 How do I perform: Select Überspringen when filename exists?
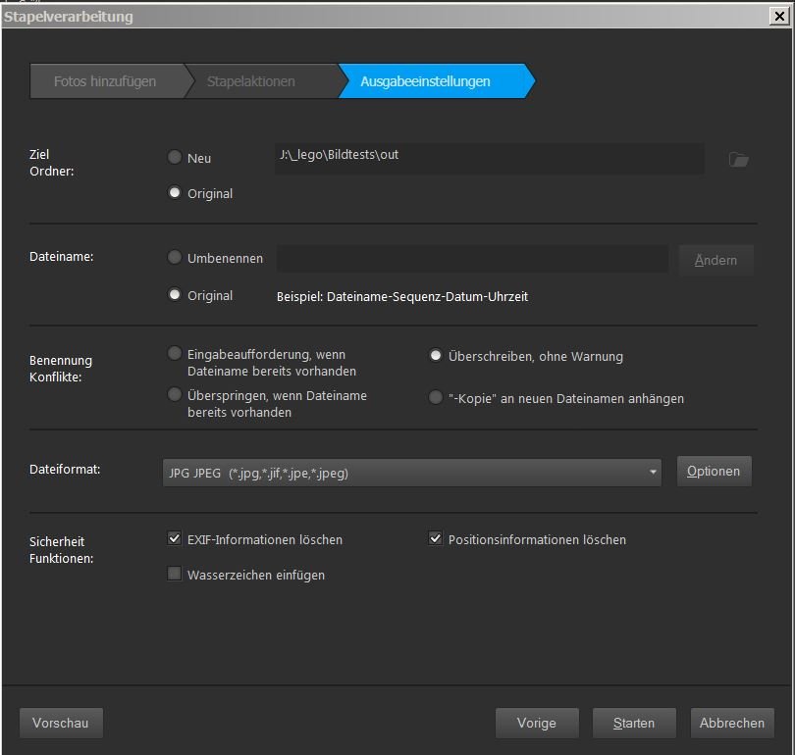pos(175,395)
